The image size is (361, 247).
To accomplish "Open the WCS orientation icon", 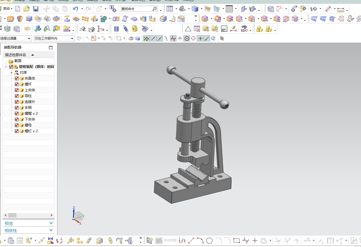I will tap(280, 9).
